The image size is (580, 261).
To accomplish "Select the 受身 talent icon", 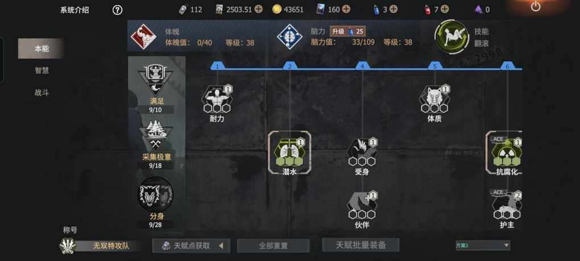I will pyautogui.click(x=362, y=152).
